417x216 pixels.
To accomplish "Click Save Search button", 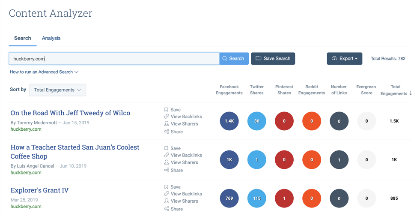I will [273, 59].
